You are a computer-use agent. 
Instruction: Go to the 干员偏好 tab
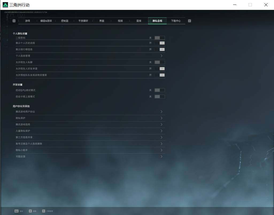pos(83,21)
